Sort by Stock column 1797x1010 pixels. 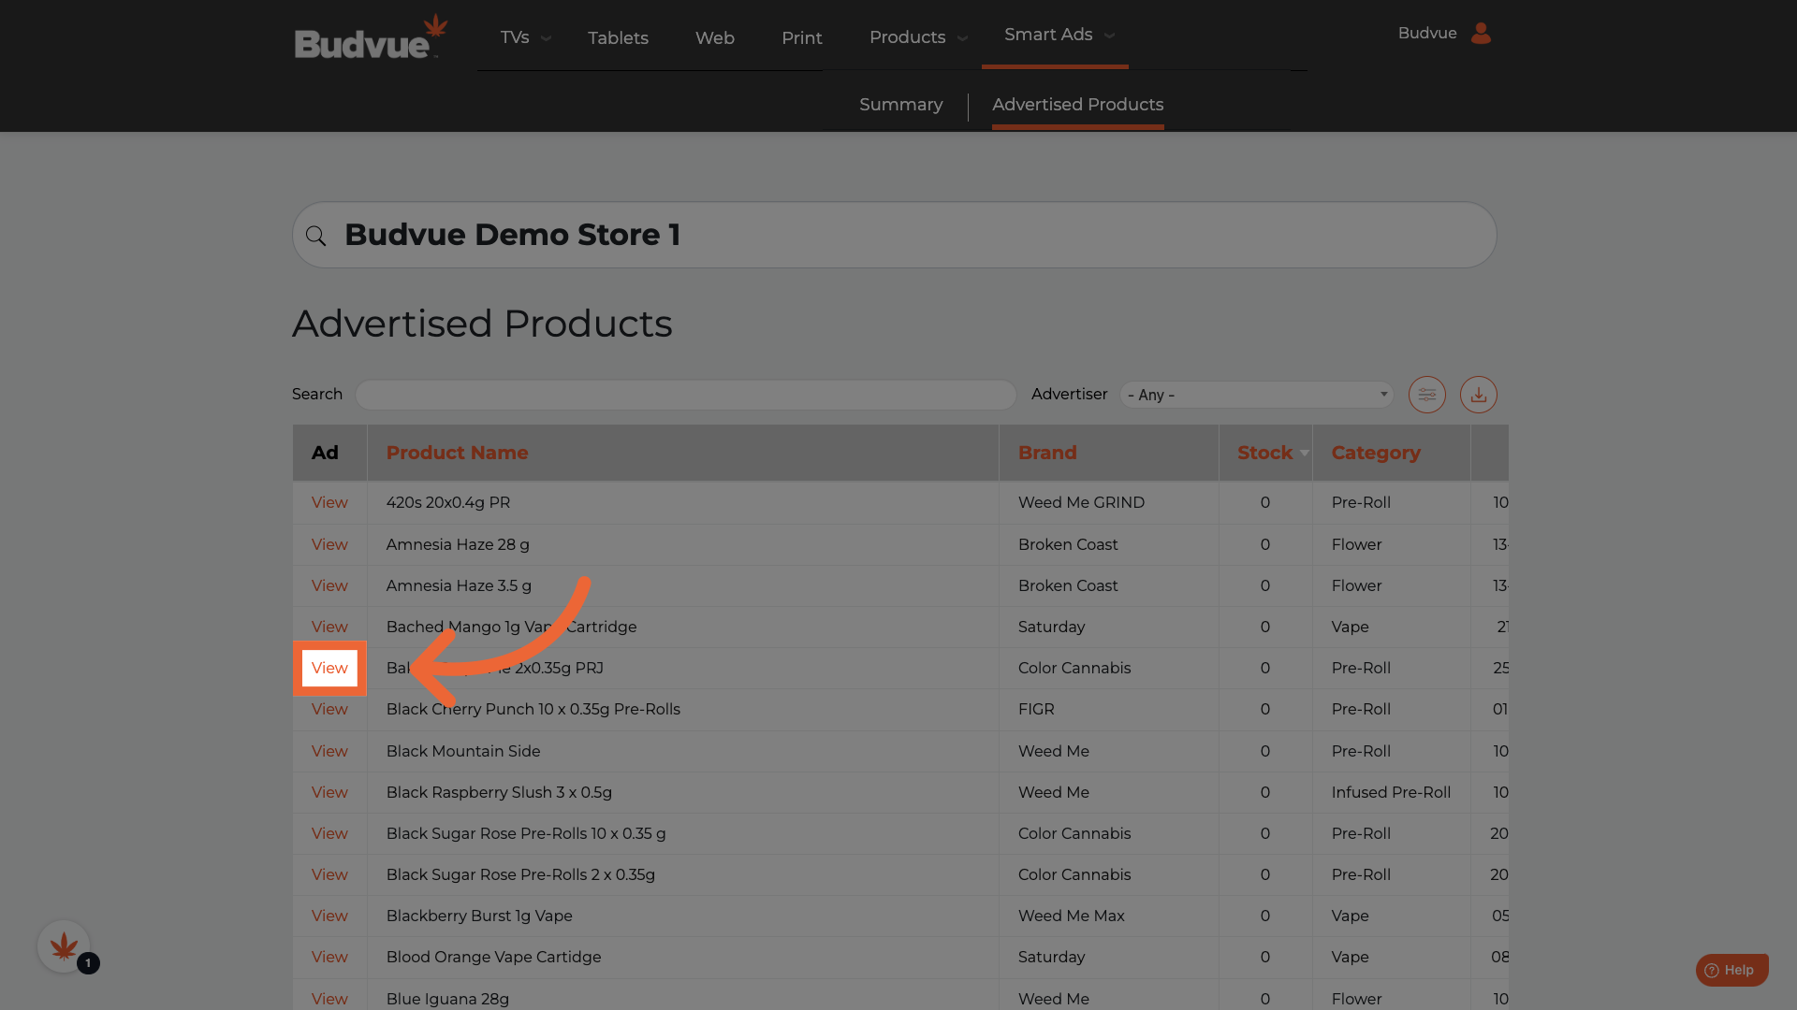coord(1264,453)
